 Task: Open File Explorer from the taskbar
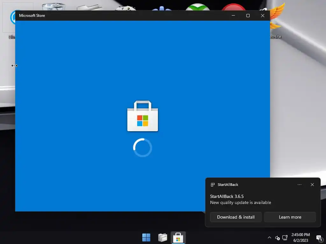coord(163,237)
